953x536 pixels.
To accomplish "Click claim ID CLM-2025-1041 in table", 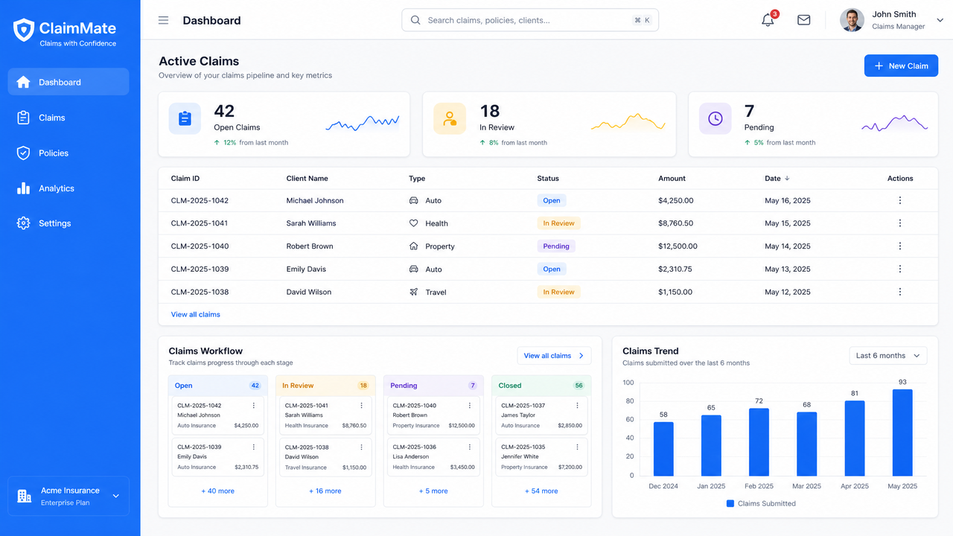I will (200, 223).
